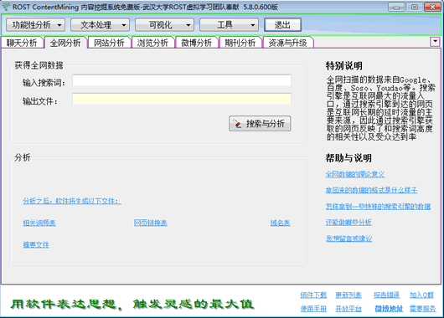Click the 退出 button

click(282, 25)
